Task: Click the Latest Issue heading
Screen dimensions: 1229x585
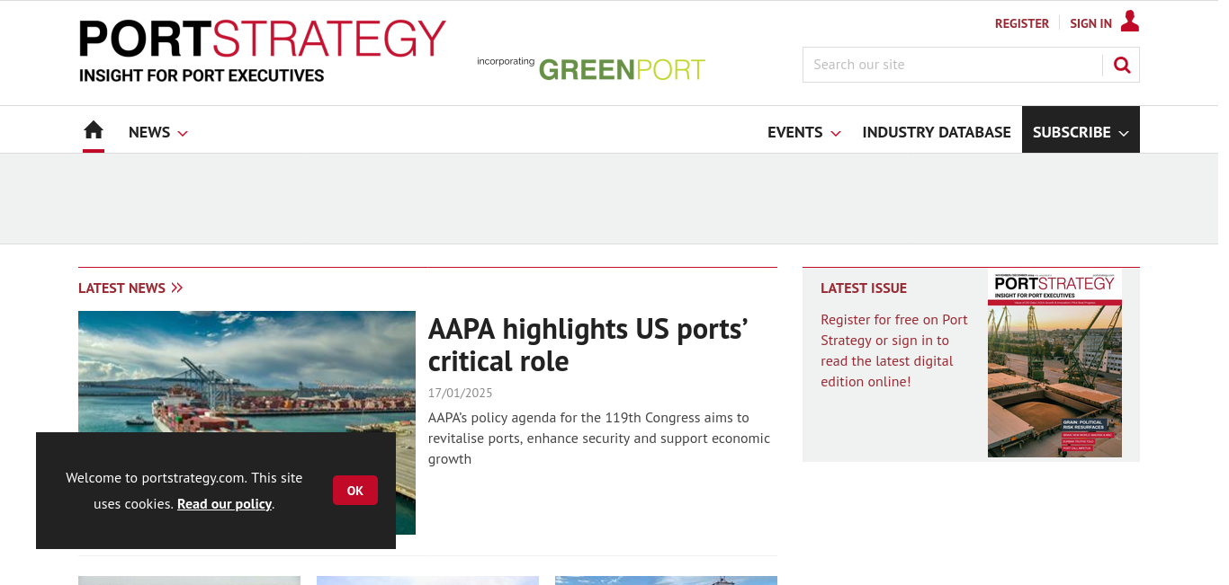Action: click(x=864, y=288)
